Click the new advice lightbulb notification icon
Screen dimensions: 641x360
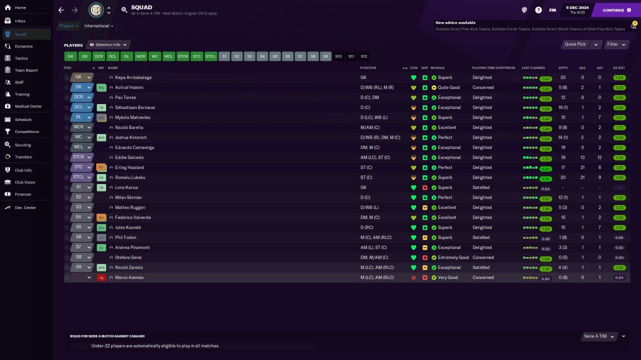pyautogui.click(x=633, y=25)
